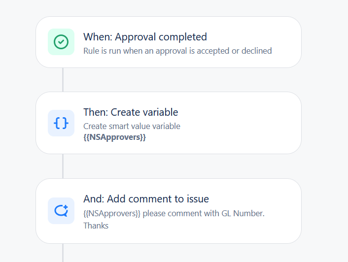Click the checkmark inside the green circle
This screenshot has width=348, height=262.
(61, 42)
